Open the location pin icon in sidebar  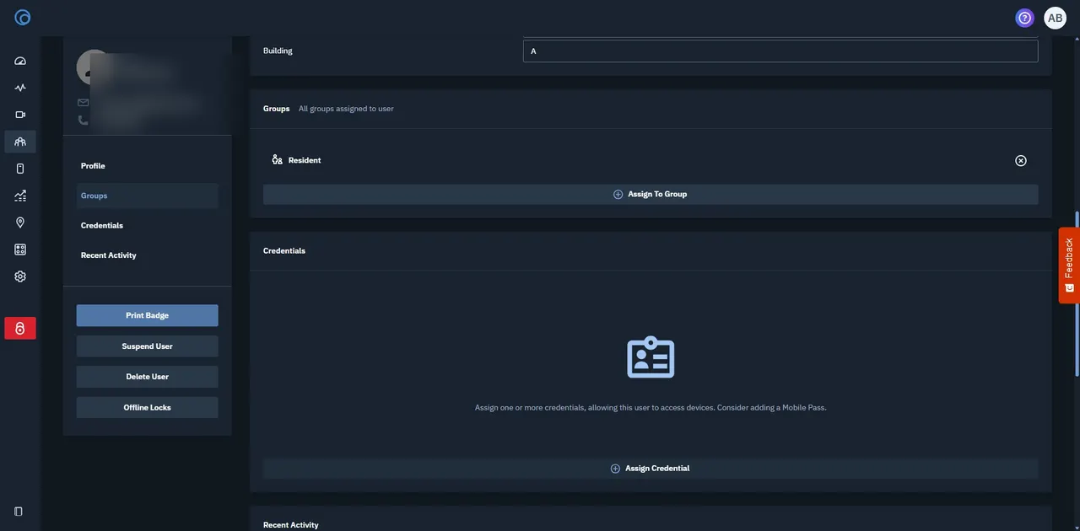[20, 223]
